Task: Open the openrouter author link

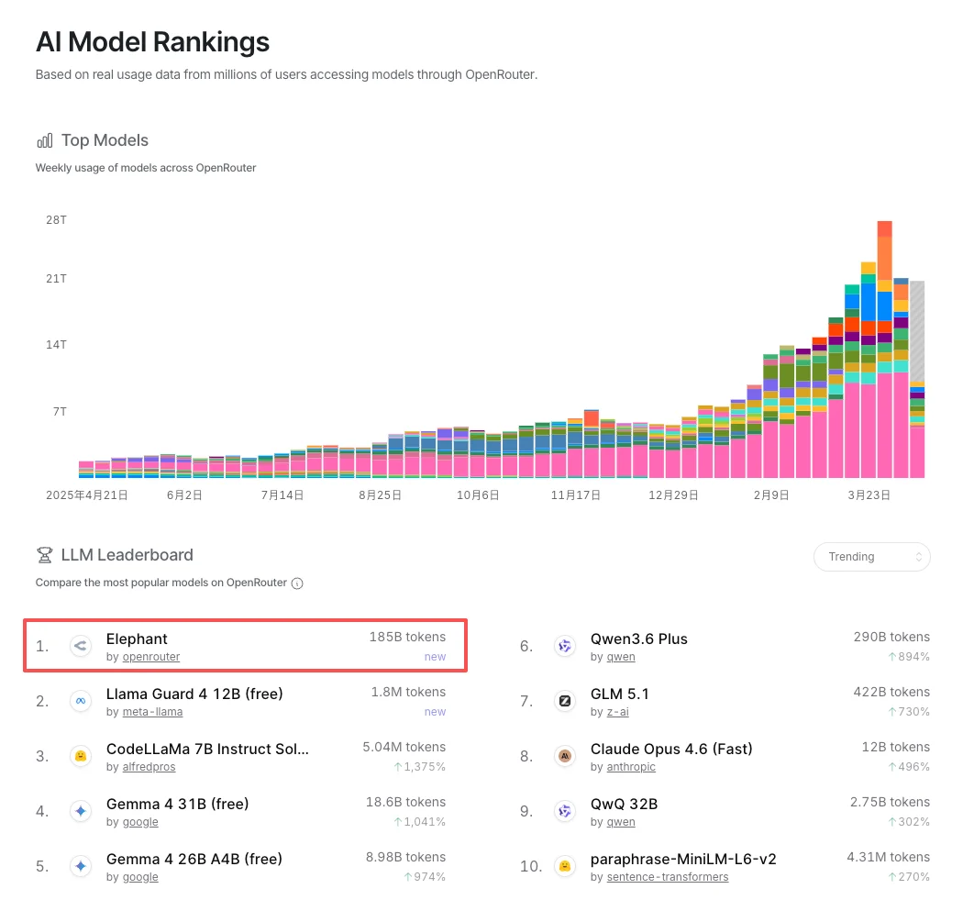Action: pyautogui.click(x=150, y=657)
